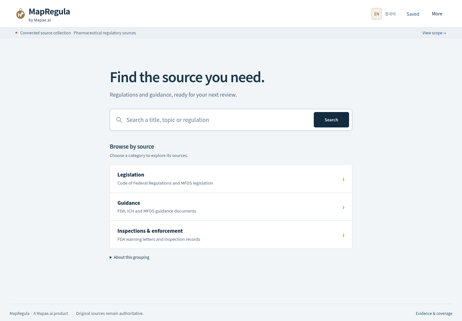
Task: Open the Legislation category
Action: [231, 179]
